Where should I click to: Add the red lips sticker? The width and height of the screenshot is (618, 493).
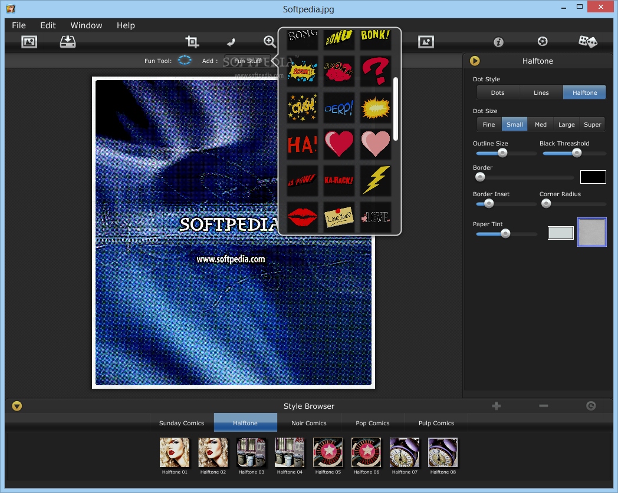(x=303, y=217)
